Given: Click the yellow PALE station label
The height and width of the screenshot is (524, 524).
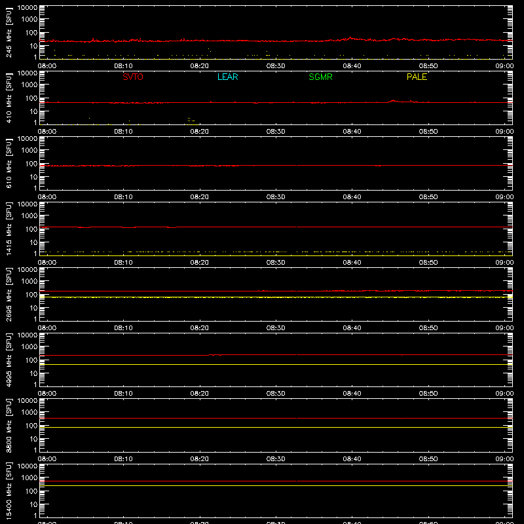Looking at the screenshot, I should tap(417, 77).
